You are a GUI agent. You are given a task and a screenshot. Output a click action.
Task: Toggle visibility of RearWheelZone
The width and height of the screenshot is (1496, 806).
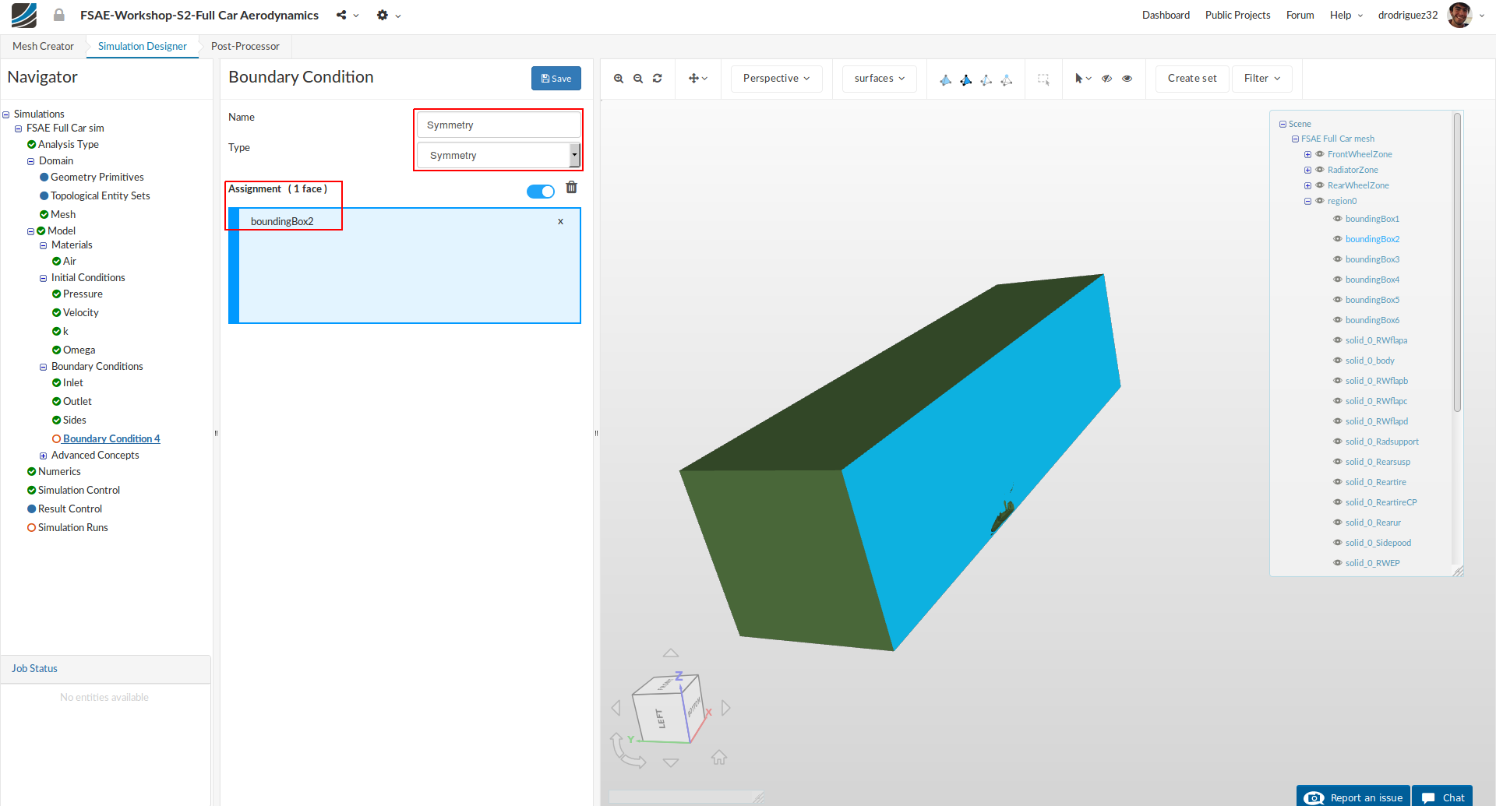point(1320,185)
